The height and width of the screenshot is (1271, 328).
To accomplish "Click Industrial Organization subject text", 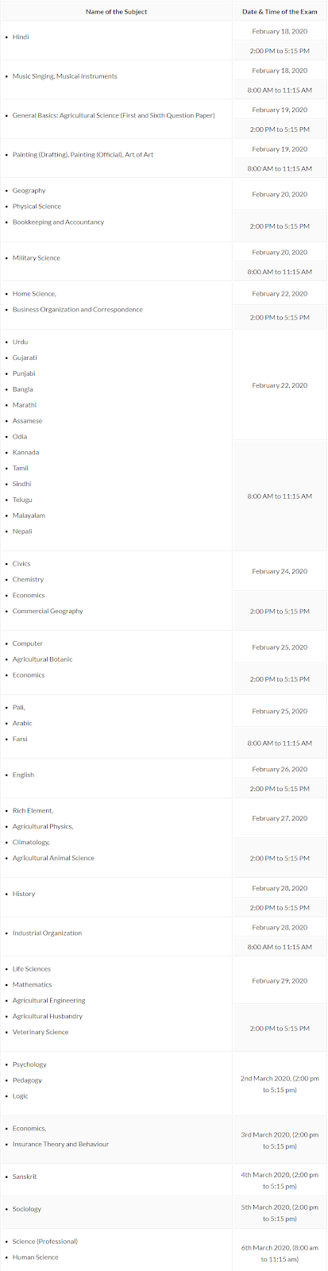I will coord(47,933).
